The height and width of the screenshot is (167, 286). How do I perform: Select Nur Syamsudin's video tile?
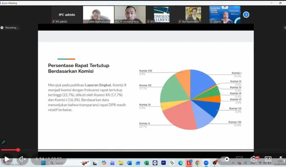point(193,15)
